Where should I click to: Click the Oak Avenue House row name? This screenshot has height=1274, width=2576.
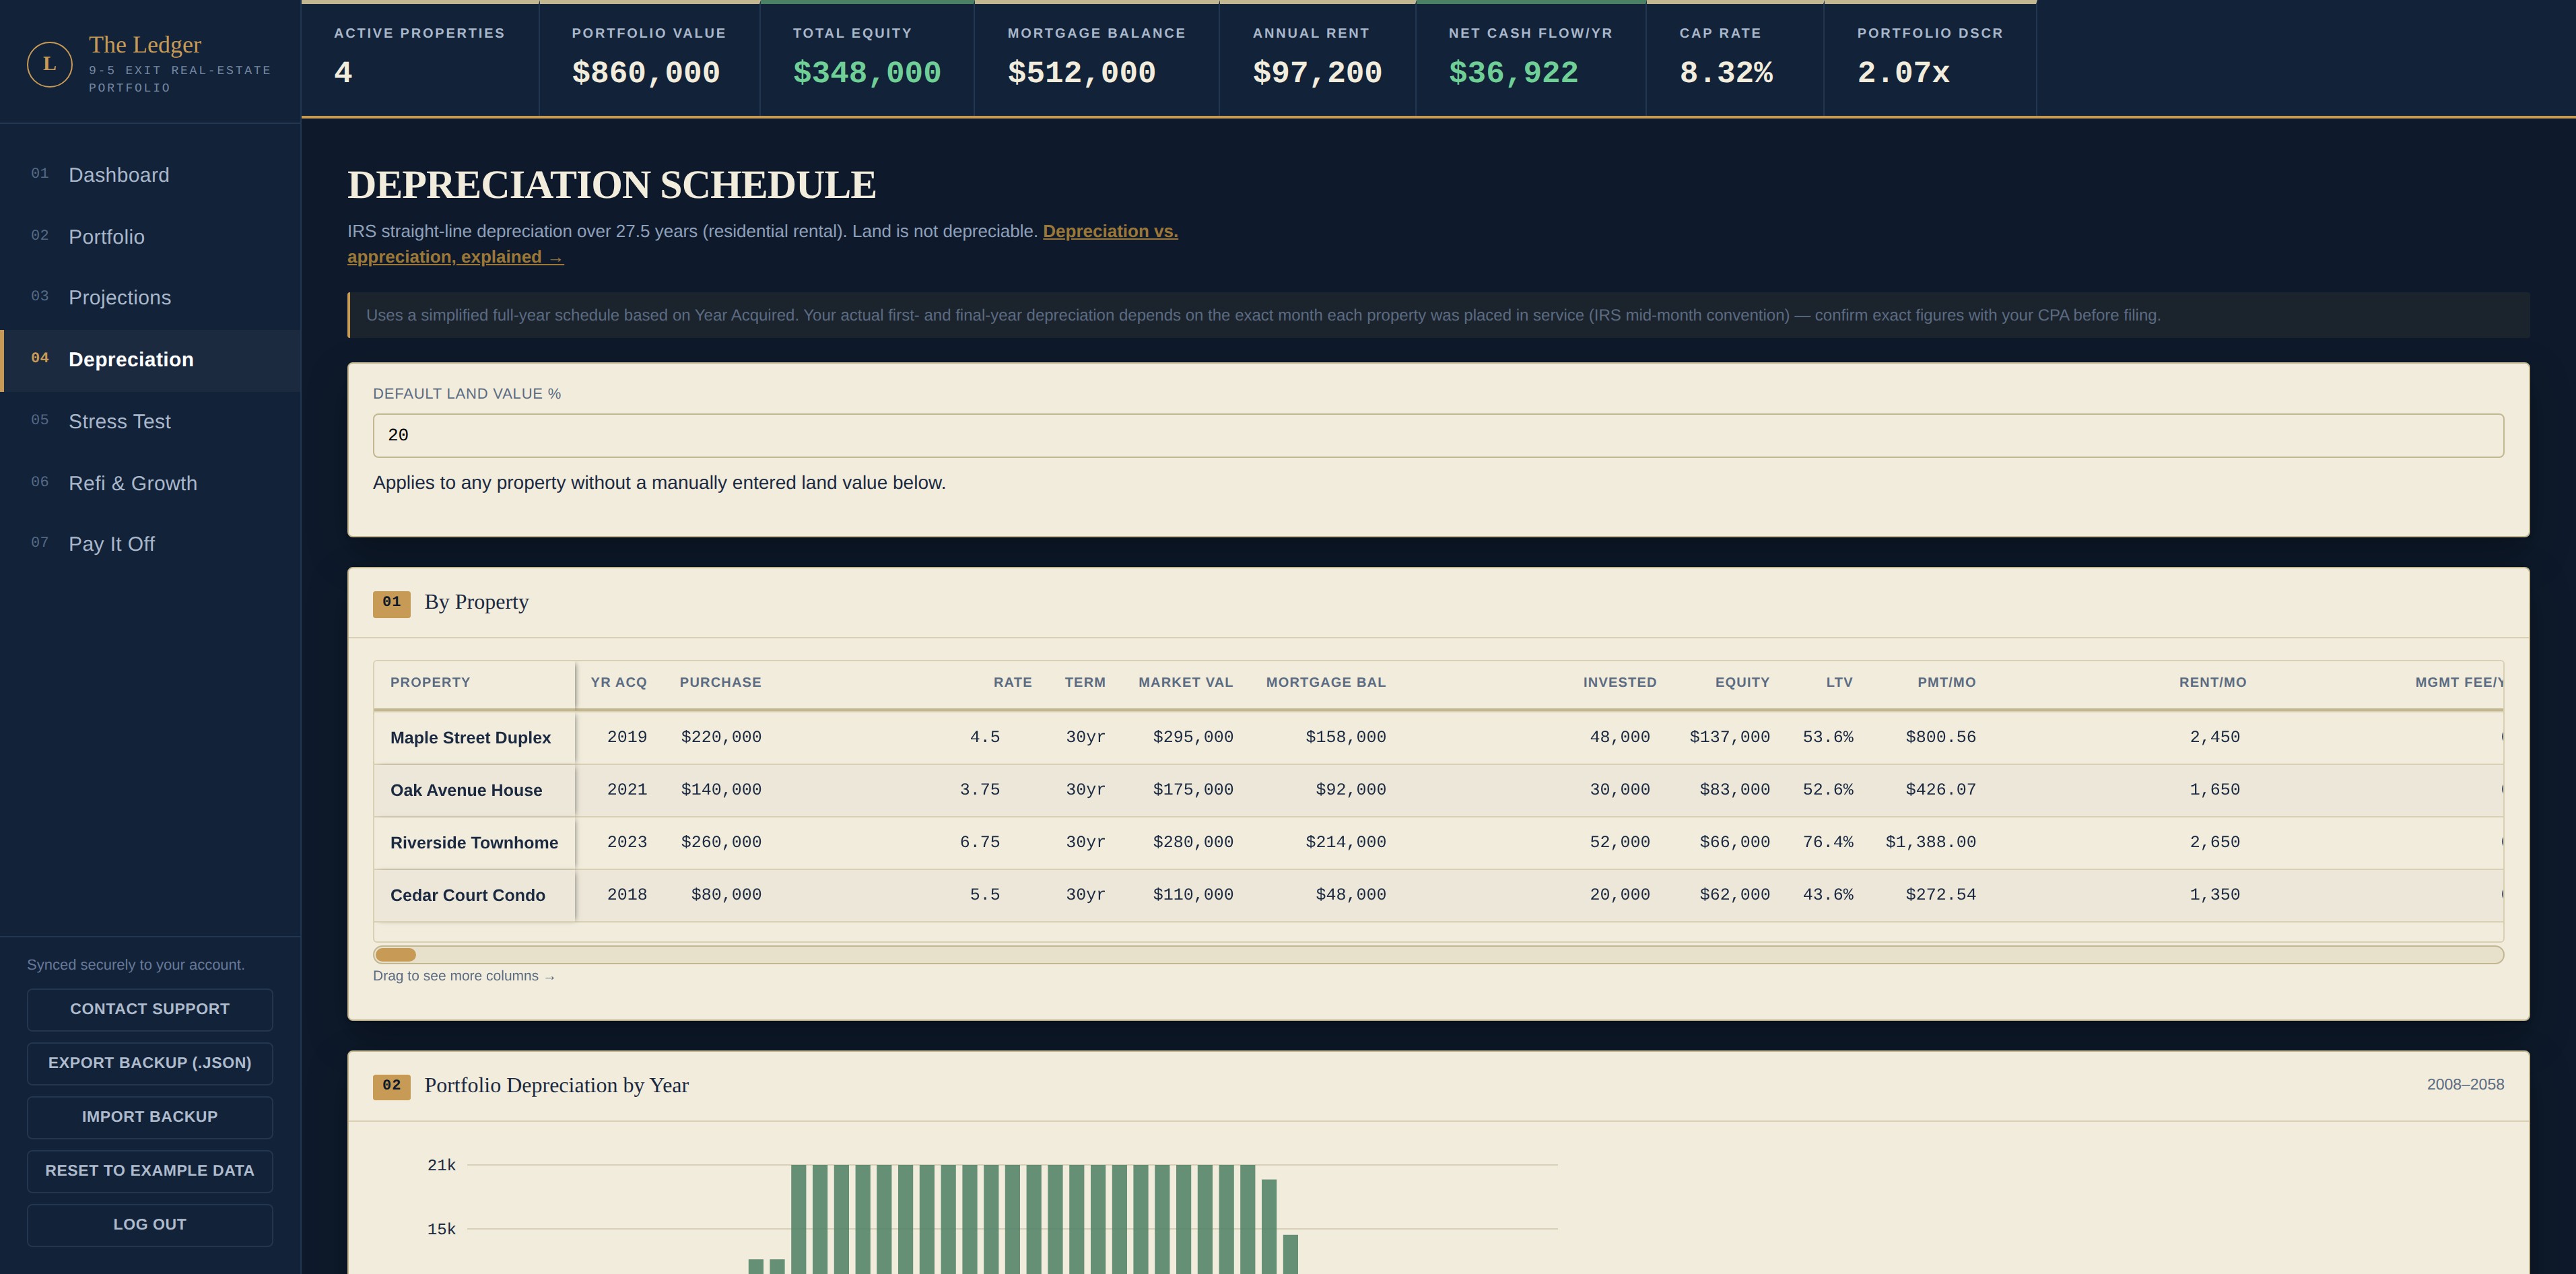coord(466,791)
